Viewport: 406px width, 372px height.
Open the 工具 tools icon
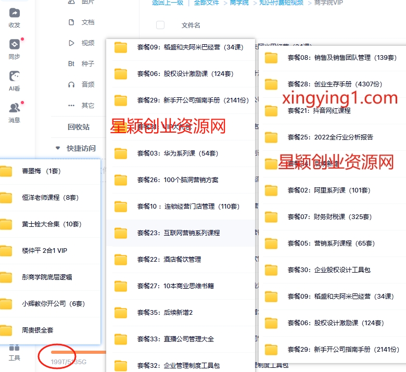click(14, 348)
